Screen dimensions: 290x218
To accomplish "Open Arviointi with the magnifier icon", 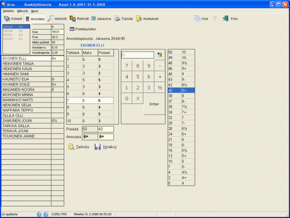I will pyautogui.click(x=57, y=19).
